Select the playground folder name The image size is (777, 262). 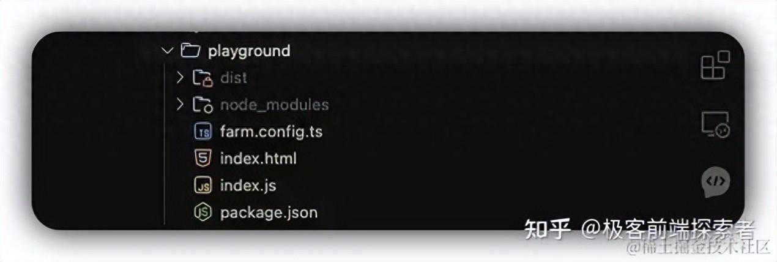coord(249,51)
